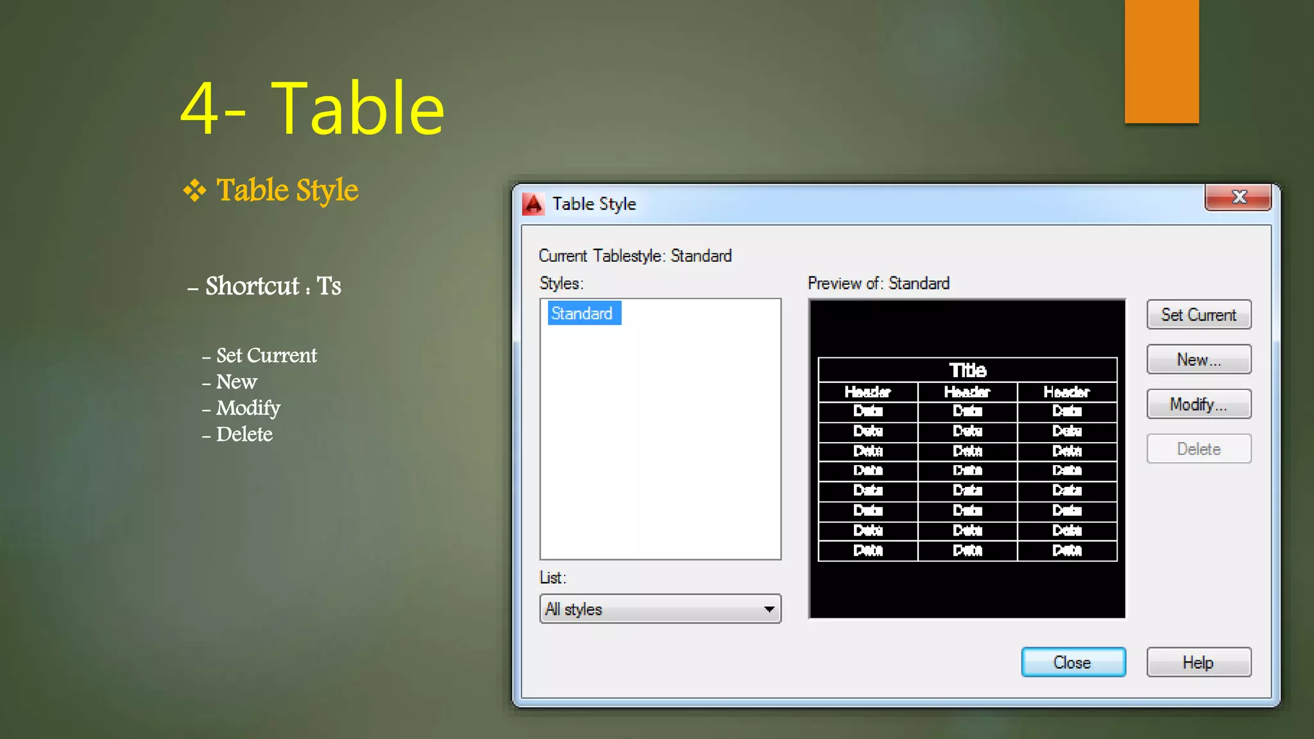Image resolution: width=1314 pixels, height=739 pixels.
Task: Click the AutoCAD logo icon in title bar
Action: pyautogui.click(x=533, y=204)
